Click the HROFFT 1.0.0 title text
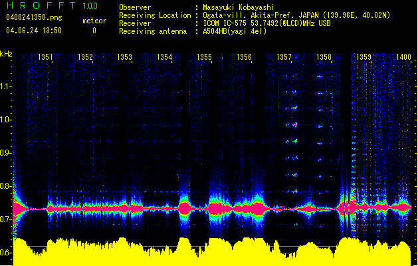The image size is (418, 266). (x=52, y=5)
